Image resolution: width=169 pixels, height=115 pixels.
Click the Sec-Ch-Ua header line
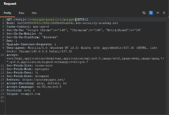click(74, 30)
